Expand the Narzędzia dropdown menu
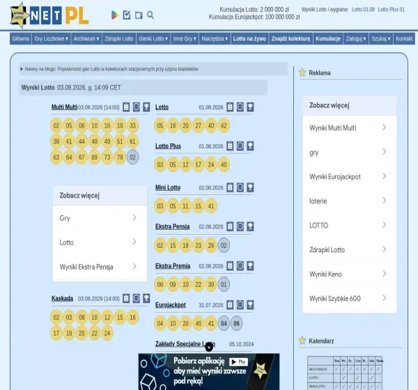 click(x=215, y=39)
